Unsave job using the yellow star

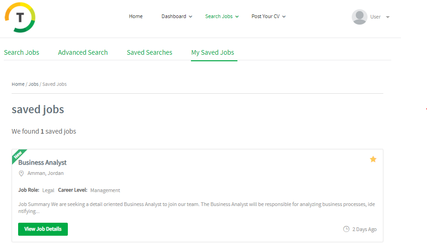point(373,159)
